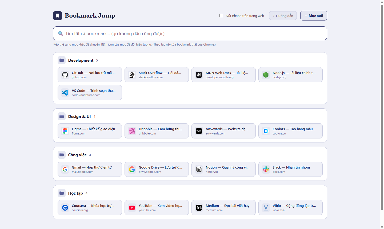Viewport: 384px width, 229px height.
Task: Change the Học tập folder icon
Action: click(62, 193)
